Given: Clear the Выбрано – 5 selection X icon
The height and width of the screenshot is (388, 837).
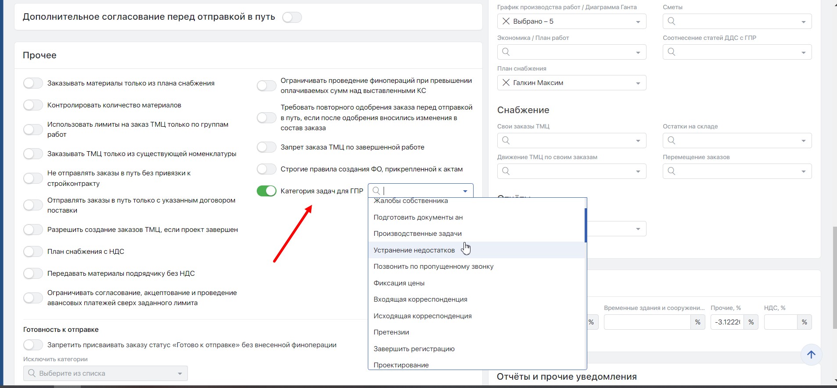Looking at the screenshot, I should tap(506, 21).
